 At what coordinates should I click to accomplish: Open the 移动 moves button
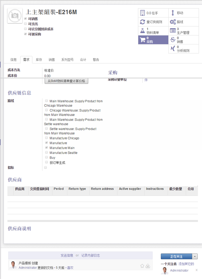[x=183, y=13]
